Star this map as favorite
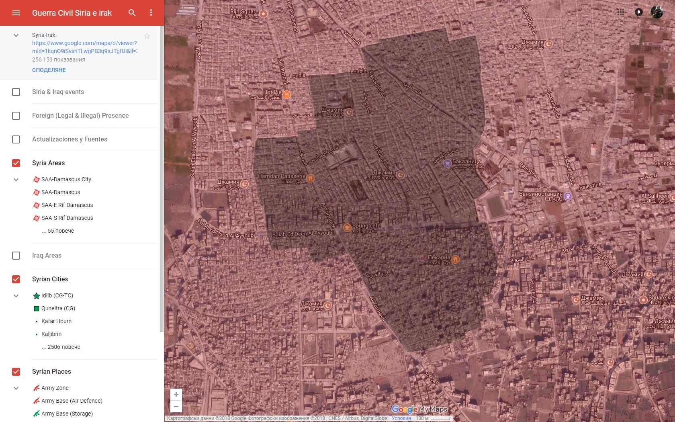The image size is (675, 422). 147,36
